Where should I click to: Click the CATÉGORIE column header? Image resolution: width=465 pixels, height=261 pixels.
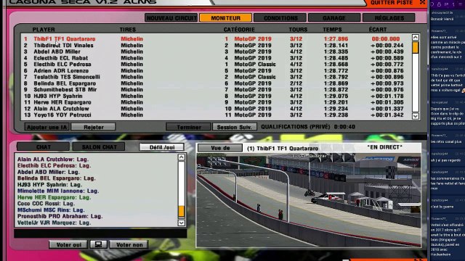(x=239, y=30)
